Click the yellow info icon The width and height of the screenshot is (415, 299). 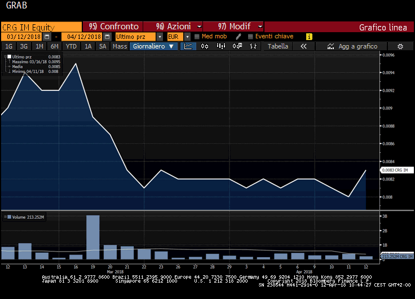[x=308, y=37]
